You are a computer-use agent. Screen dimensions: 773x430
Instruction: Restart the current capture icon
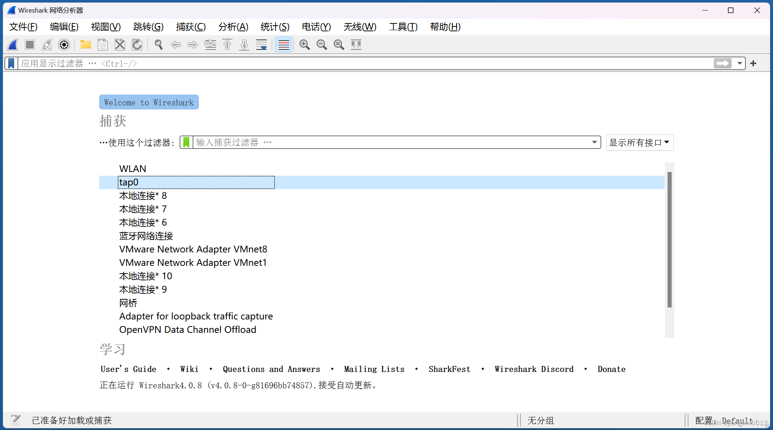click(x=47, y=45)
